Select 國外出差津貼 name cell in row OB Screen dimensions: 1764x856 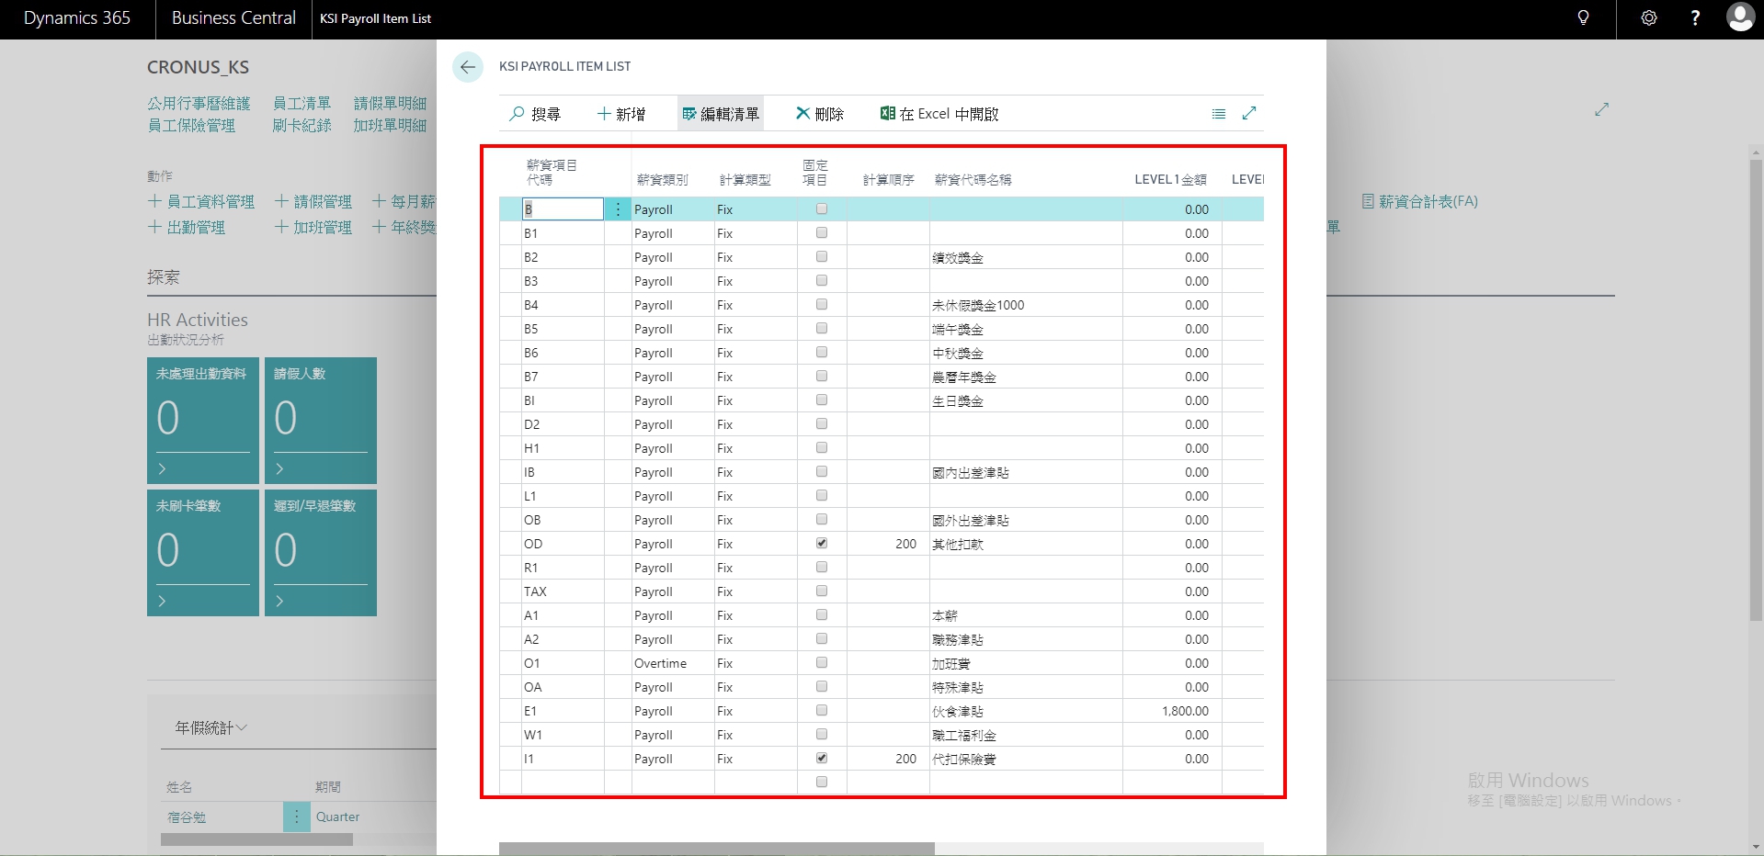pos(1026,520)
